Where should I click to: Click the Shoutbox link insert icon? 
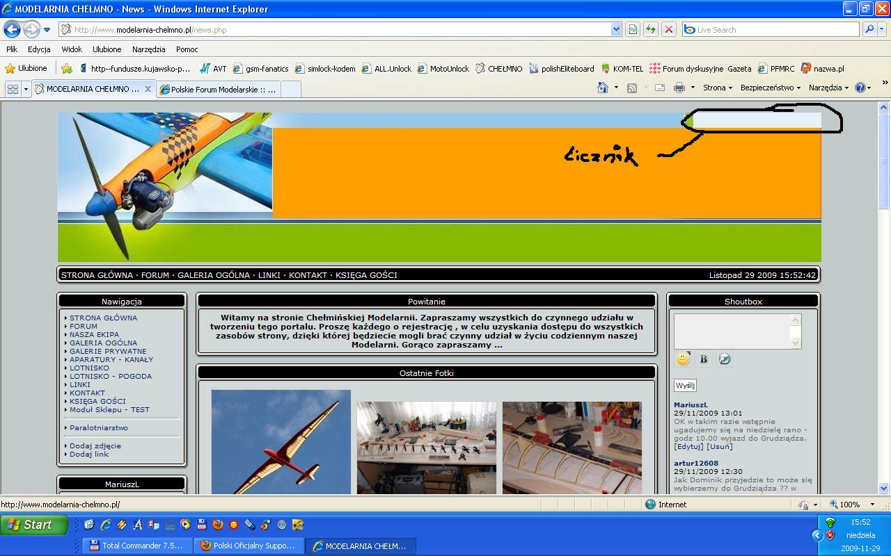725,359
